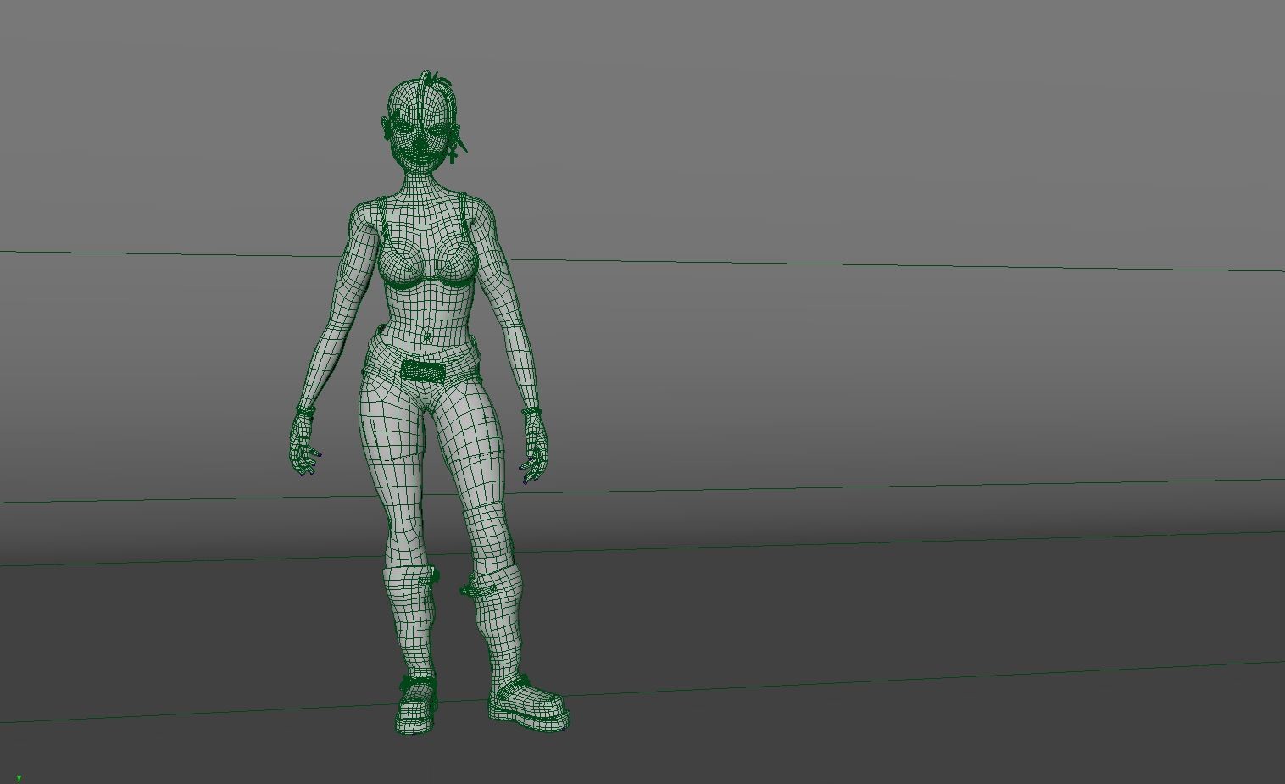Click the 'y' axis indicator label
Screen dimensions: 1285x784
[x=19, y=776]
